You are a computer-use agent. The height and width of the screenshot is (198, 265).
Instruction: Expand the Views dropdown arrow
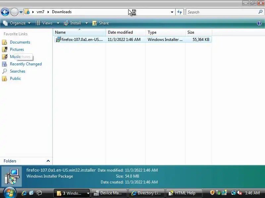click(x=58, y=23)
